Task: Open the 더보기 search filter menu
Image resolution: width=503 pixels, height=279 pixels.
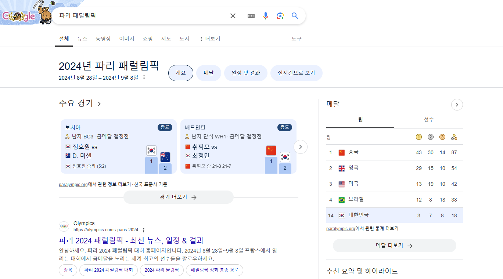Action: [x=210, y=39]
